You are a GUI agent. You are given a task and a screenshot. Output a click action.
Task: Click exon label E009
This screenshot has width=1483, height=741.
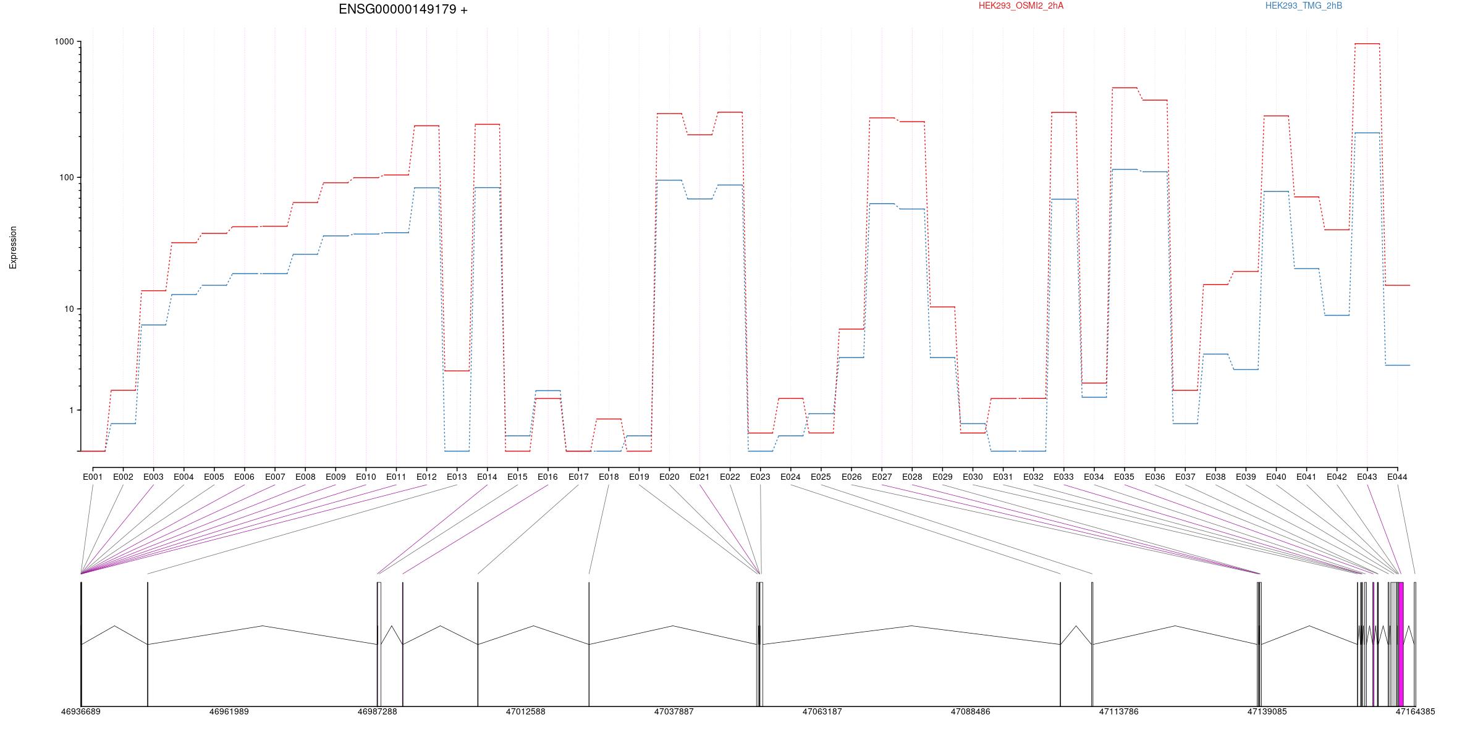(x=336, y=477)
